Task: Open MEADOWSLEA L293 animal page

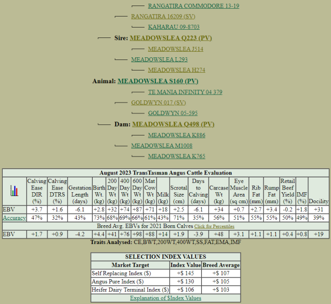Action: (159, 59)
